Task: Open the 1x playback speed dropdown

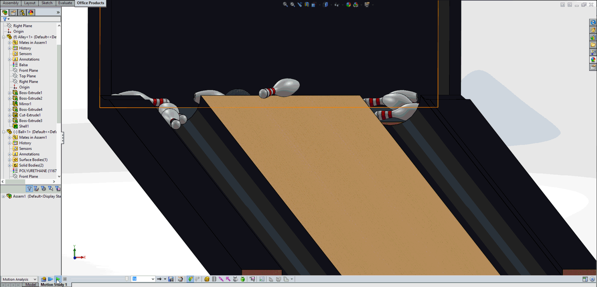Action: pos(153,279)
